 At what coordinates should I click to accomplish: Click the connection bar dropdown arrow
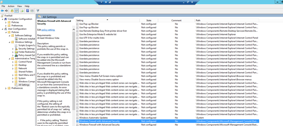(x=101, y=2)
